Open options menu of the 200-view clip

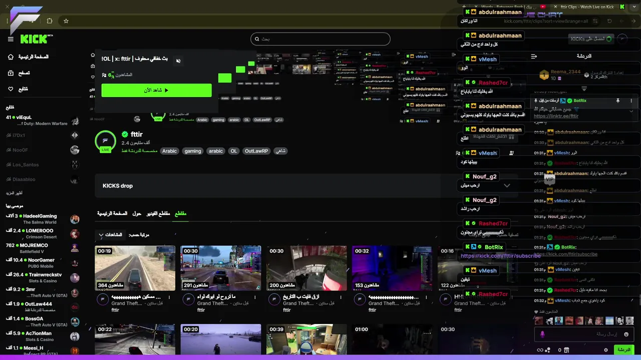(341, 297)
